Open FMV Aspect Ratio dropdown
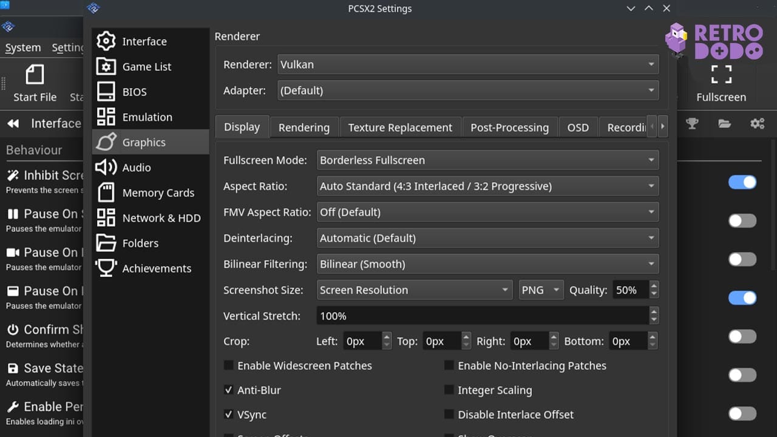Viewport: 777px width, 437px height. point(488,212)
